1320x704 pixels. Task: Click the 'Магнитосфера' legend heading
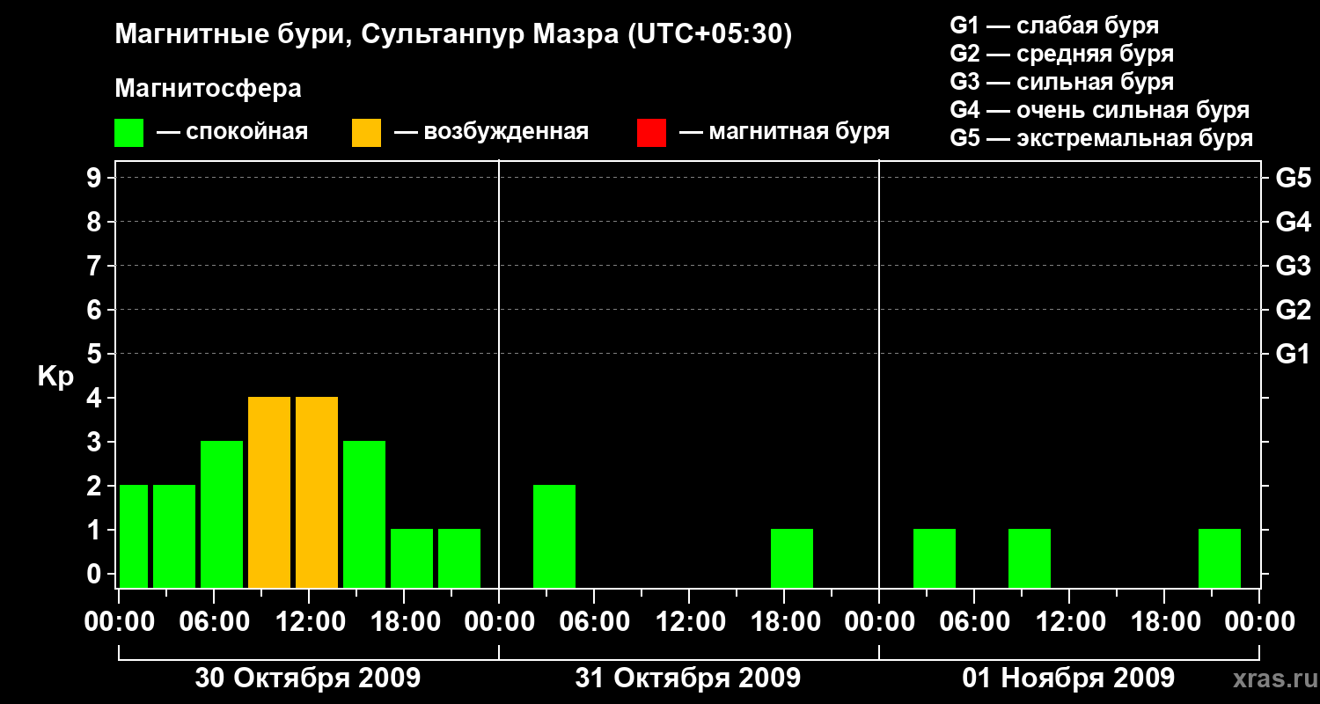pyautogui.click(x=208, y=89)
